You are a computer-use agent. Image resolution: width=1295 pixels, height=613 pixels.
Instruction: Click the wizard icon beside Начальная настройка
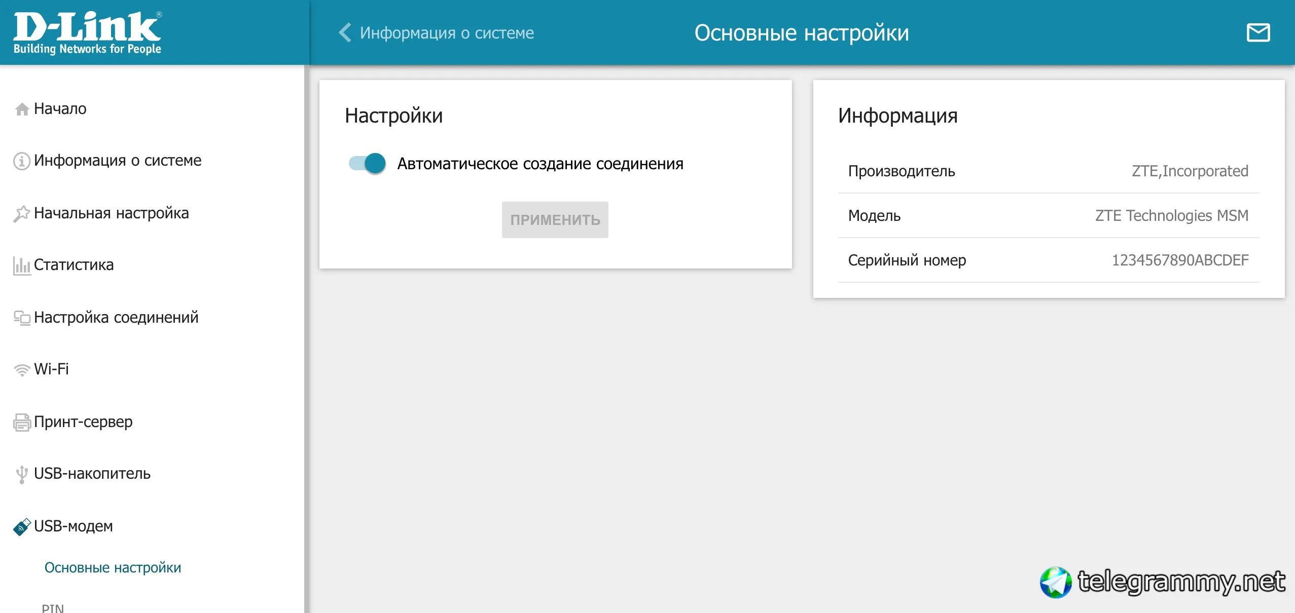(x=22, y=214)
